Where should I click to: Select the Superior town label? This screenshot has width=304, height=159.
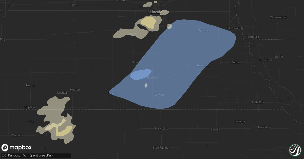coord(30,107)
